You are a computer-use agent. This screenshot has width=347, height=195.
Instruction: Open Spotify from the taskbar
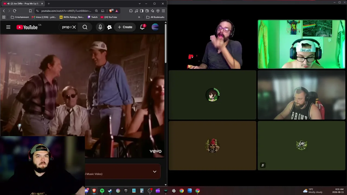pyautogui.click(x=102, y=191)
